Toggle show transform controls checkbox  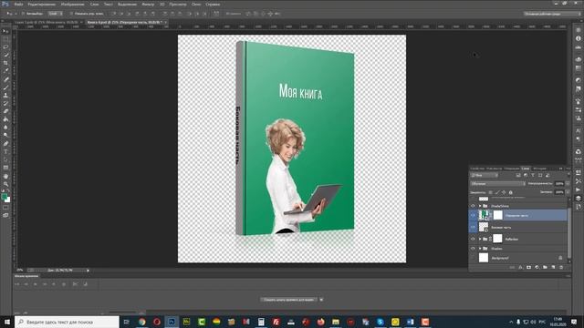[71, 14]
